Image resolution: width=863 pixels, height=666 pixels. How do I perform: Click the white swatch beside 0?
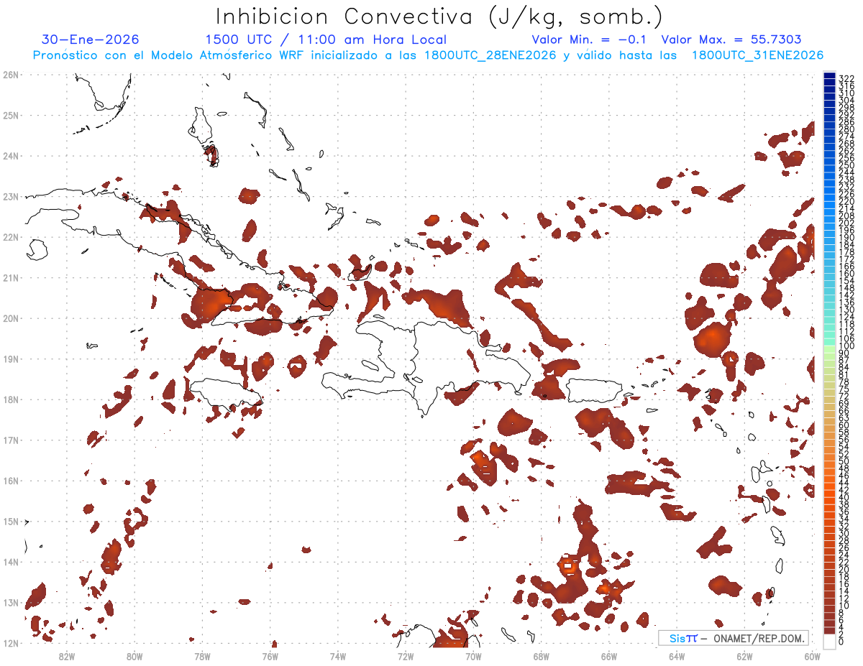coord(830,640)
